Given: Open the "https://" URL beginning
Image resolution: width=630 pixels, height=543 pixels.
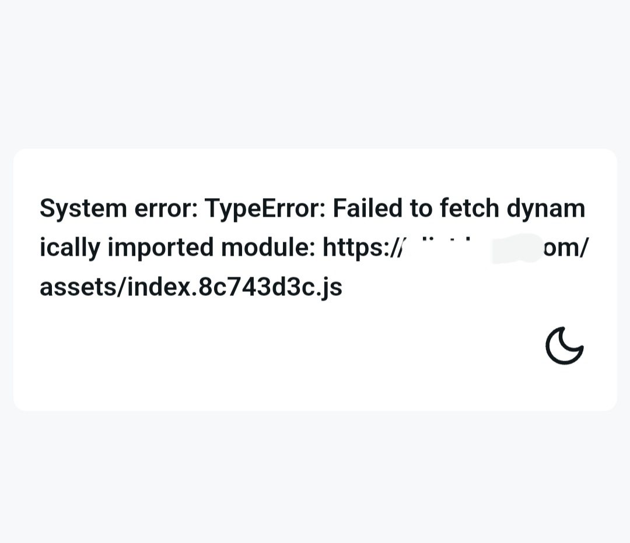Looking at the screenshot, I should (362, 248).
